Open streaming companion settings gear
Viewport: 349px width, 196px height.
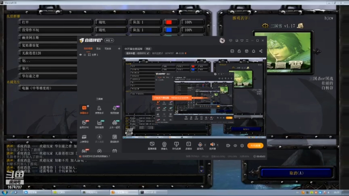(242, 146)
